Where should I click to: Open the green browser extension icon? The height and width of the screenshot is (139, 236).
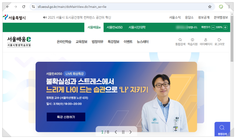(x=221, y=7)
